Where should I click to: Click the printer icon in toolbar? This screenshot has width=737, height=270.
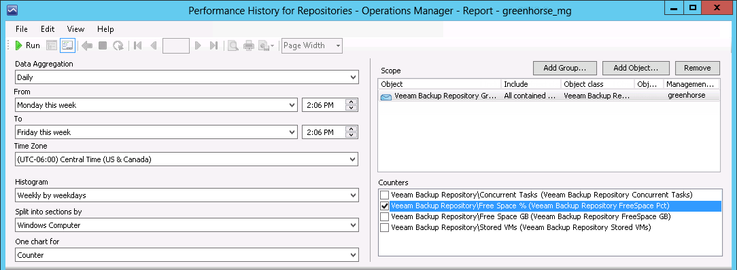click(249, 45)
